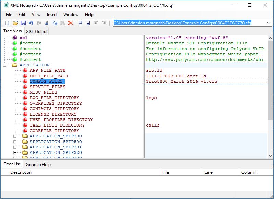Open a file with the folder icon
This screenshot has width=274, height=199.
click(15, 23)
